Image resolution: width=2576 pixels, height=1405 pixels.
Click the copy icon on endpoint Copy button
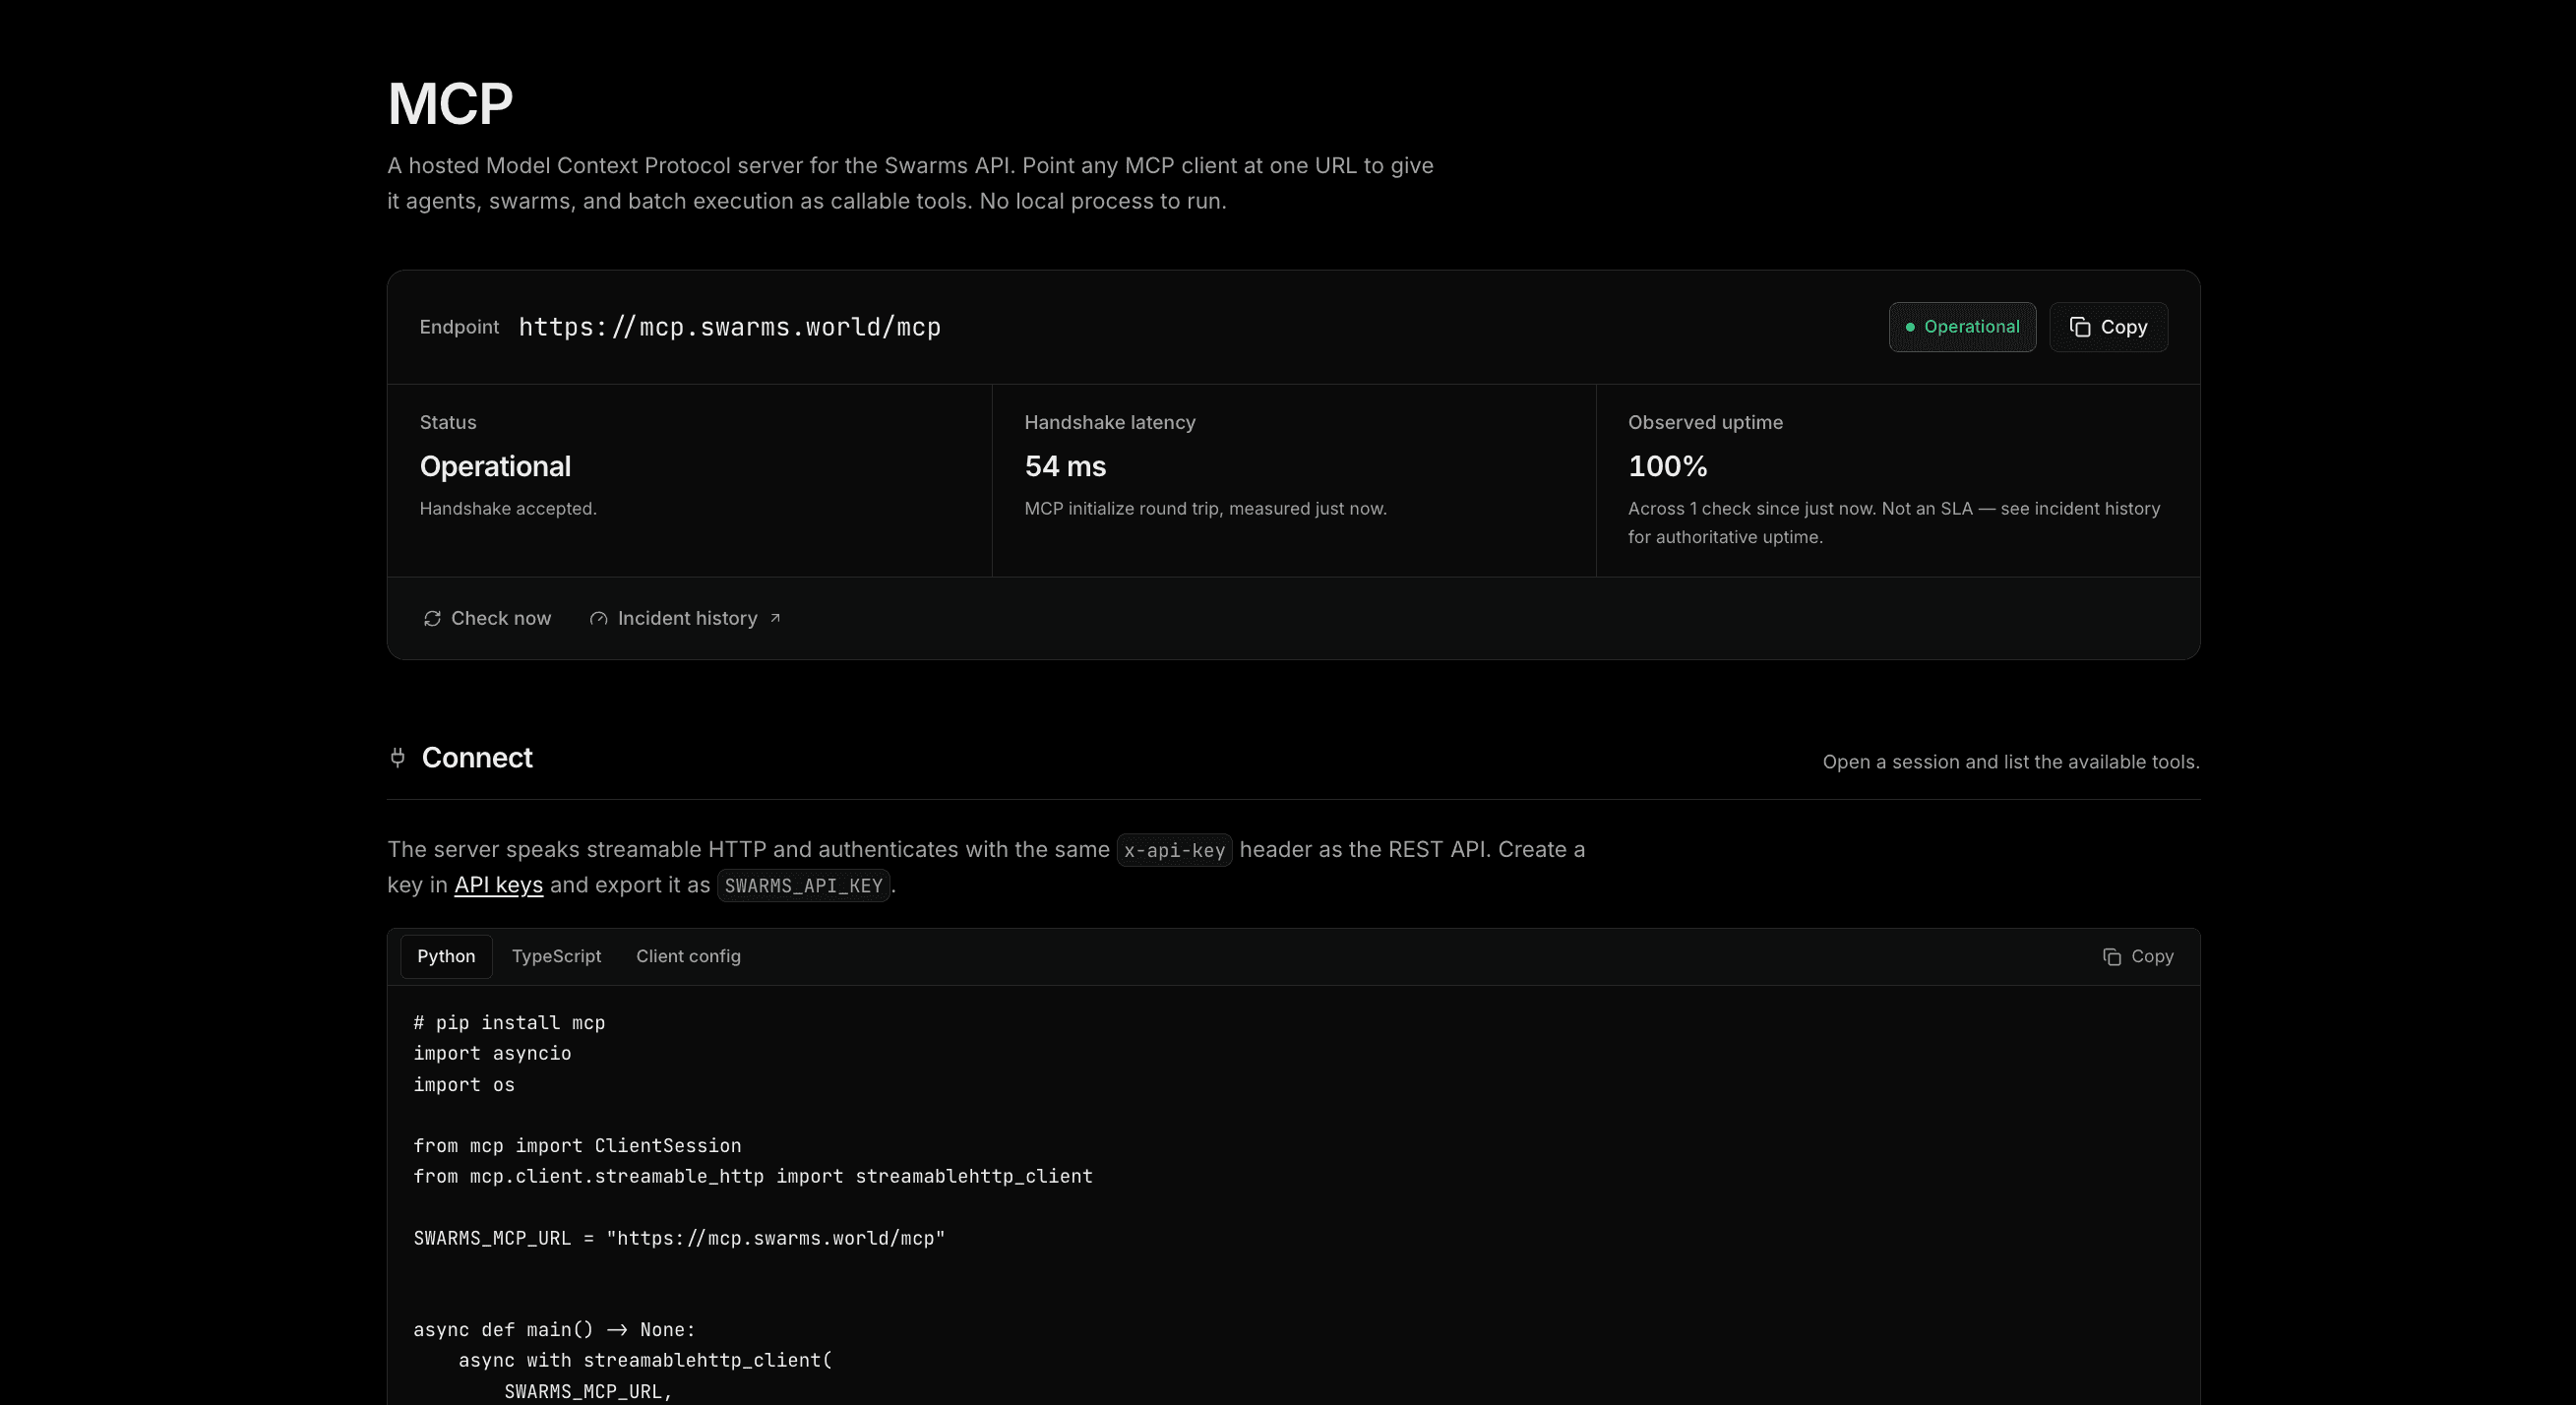2080,327
